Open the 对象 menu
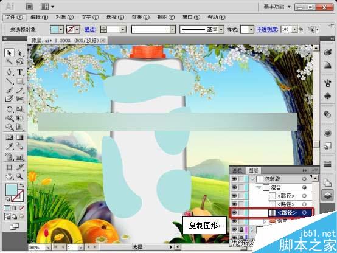 point(64,17)
